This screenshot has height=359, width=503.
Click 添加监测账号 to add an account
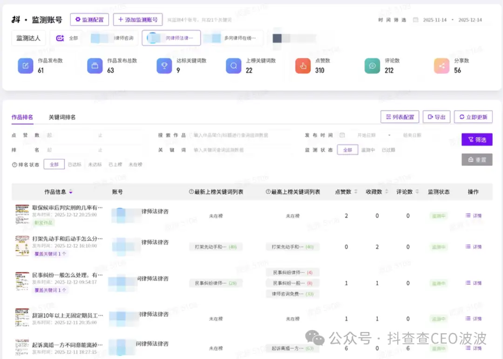[138, 20]
